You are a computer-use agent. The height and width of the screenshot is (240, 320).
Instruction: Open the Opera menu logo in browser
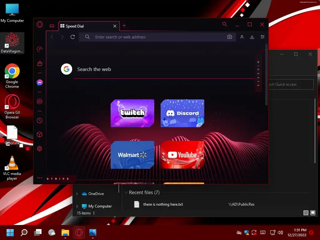tap(40, 24)
